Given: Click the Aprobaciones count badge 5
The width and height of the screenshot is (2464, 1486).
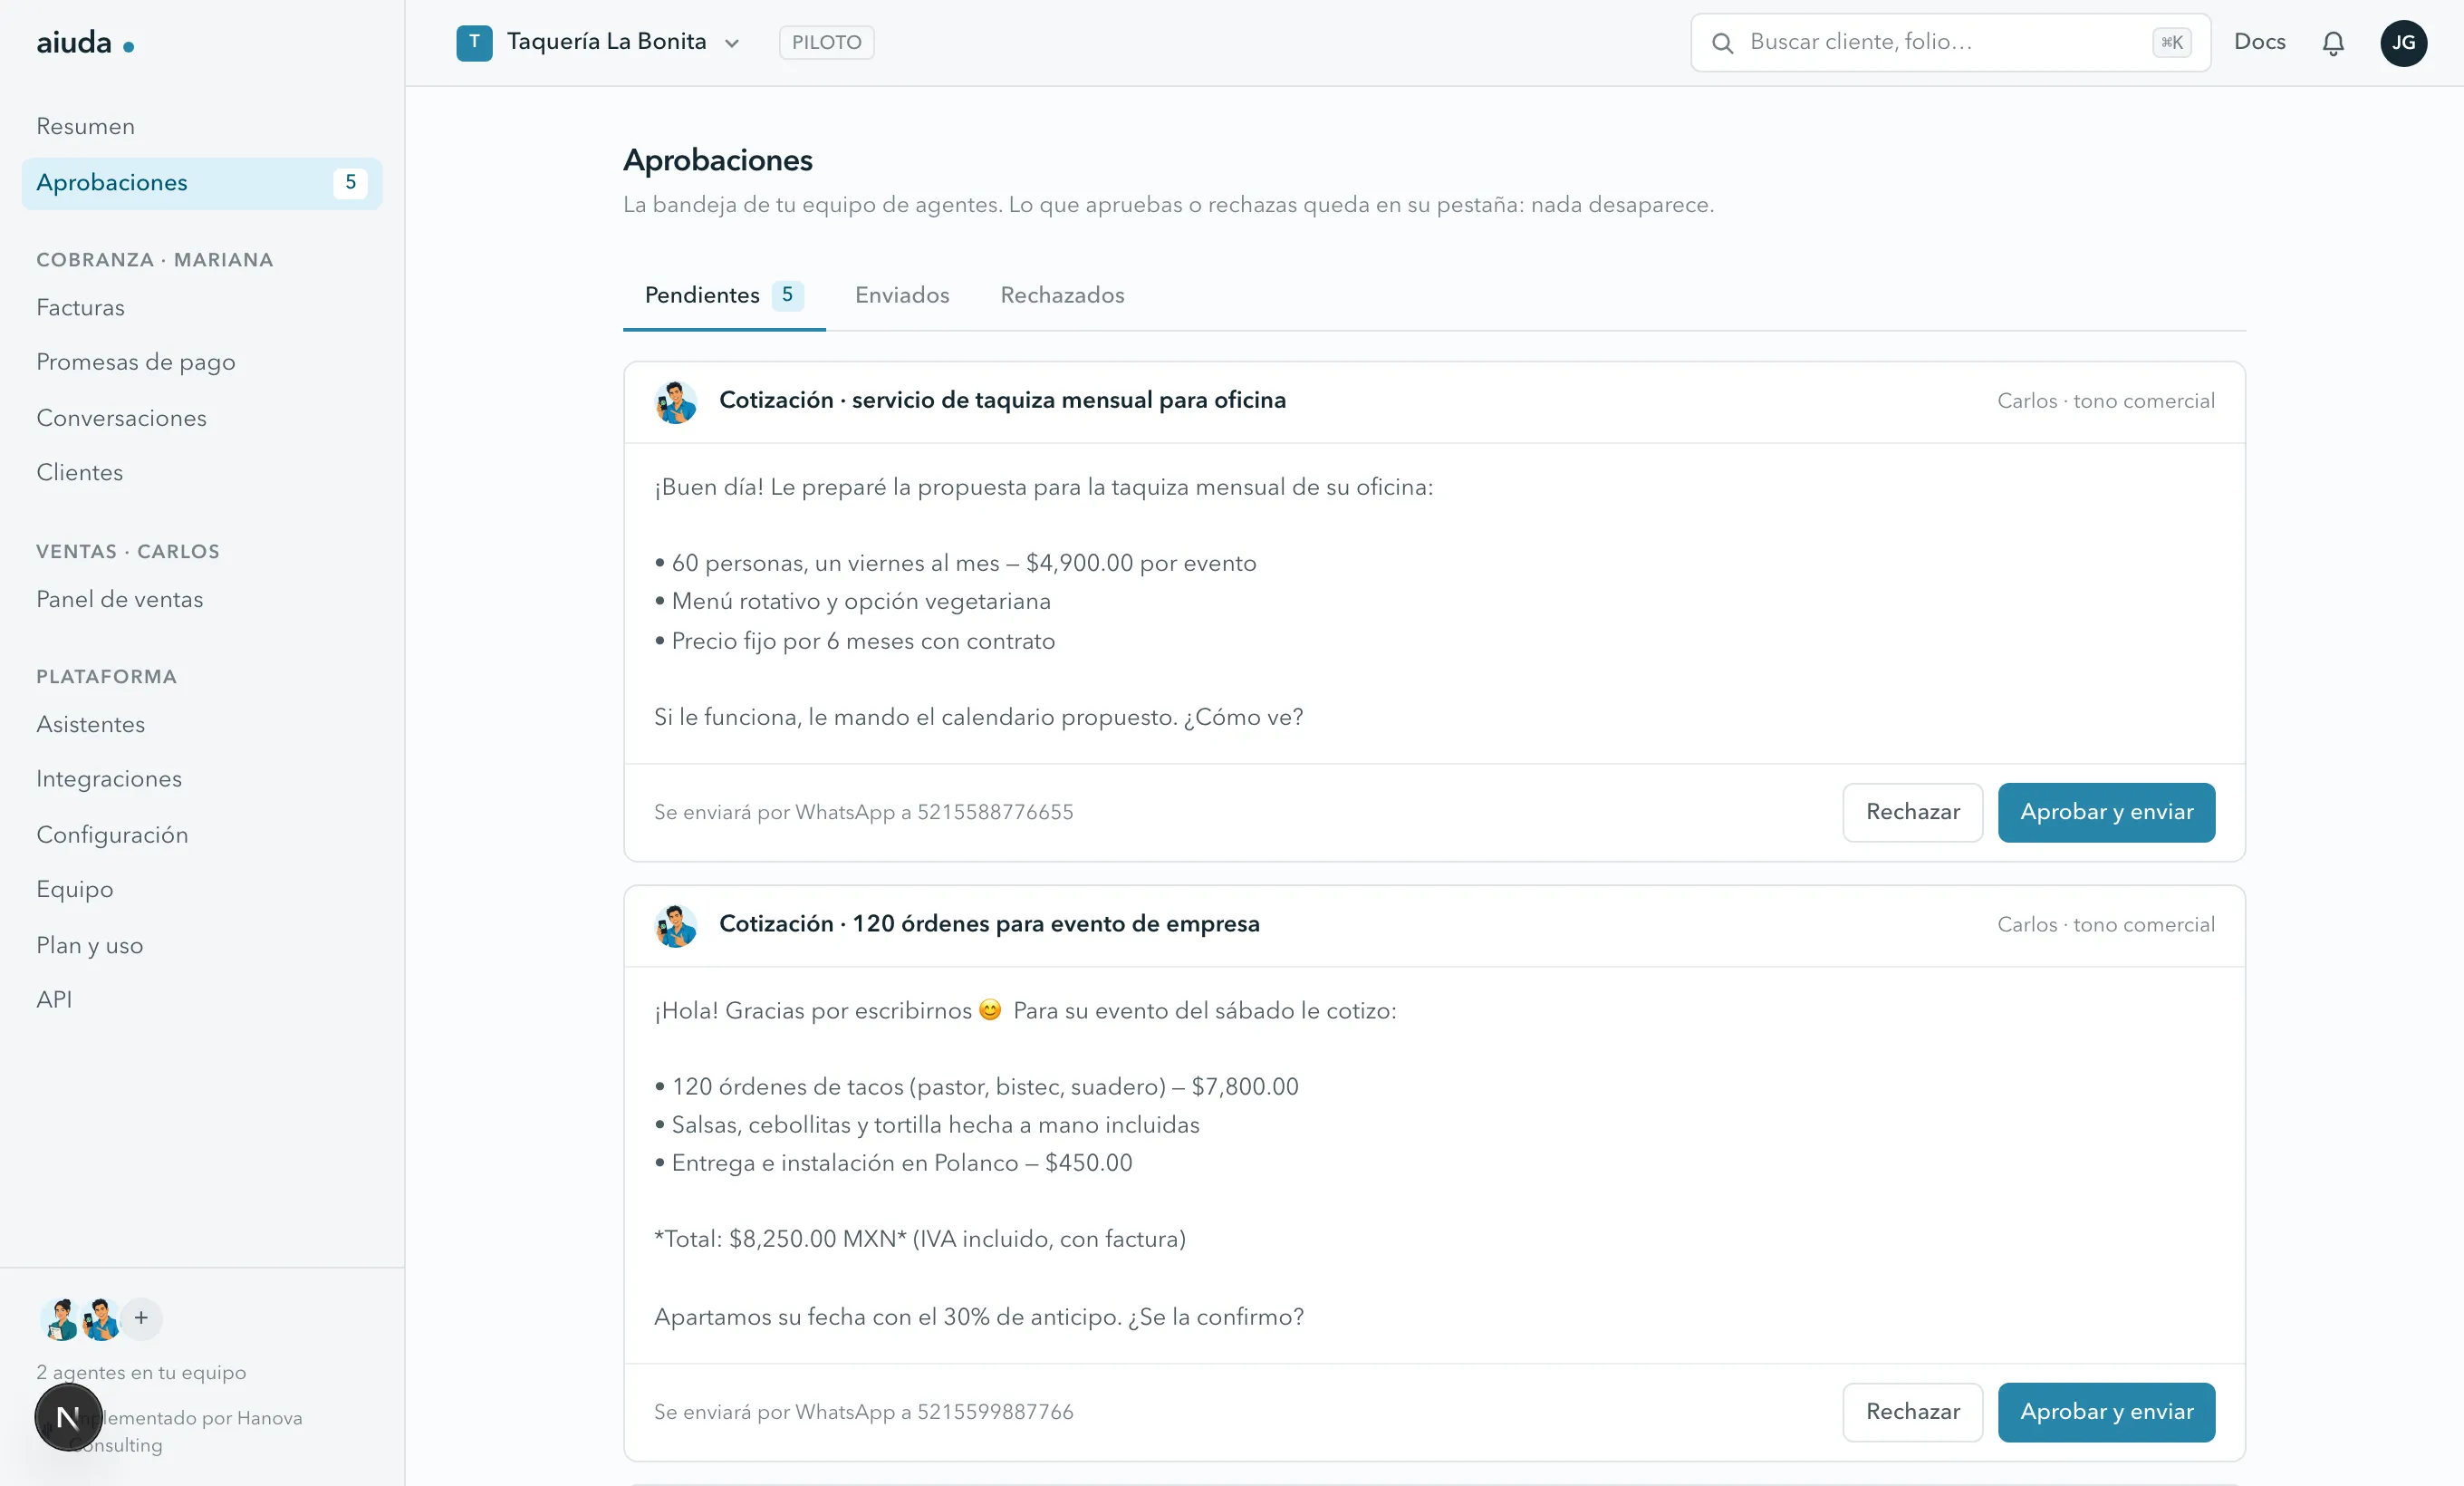Looking at the screenshot, I should [350, 183].
